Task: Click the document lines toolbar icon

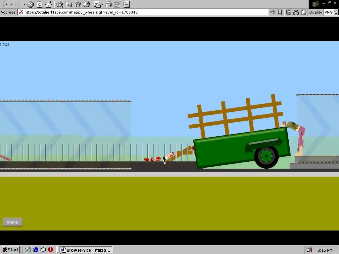Action: [x=126, y=4]
